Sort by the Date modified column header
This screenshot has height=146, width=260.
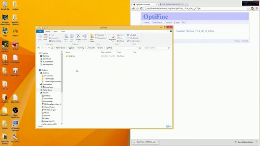(106, 52)
